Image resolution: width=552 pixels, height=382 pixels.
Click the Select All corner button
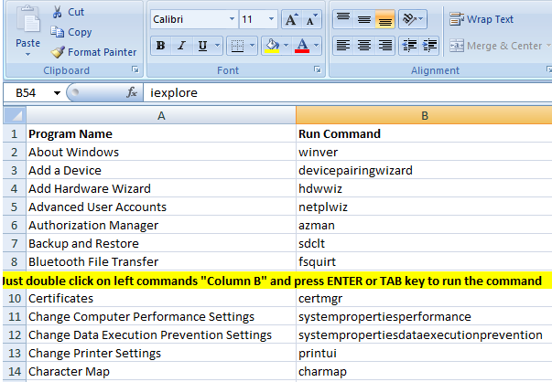click(x=15, y=115)
